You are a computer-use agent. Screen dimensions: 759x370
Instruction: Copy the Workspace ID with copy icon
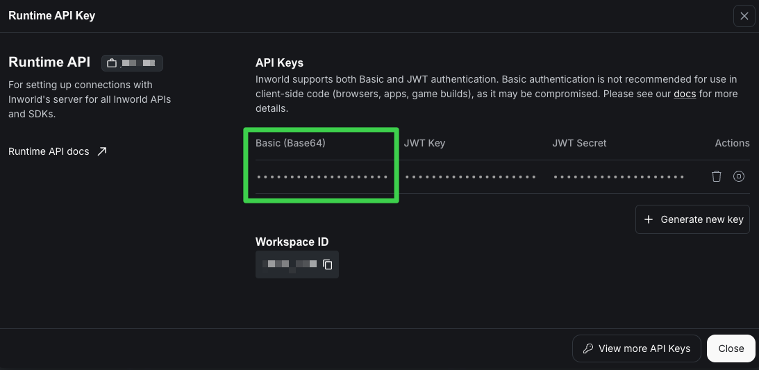[328, 264]
